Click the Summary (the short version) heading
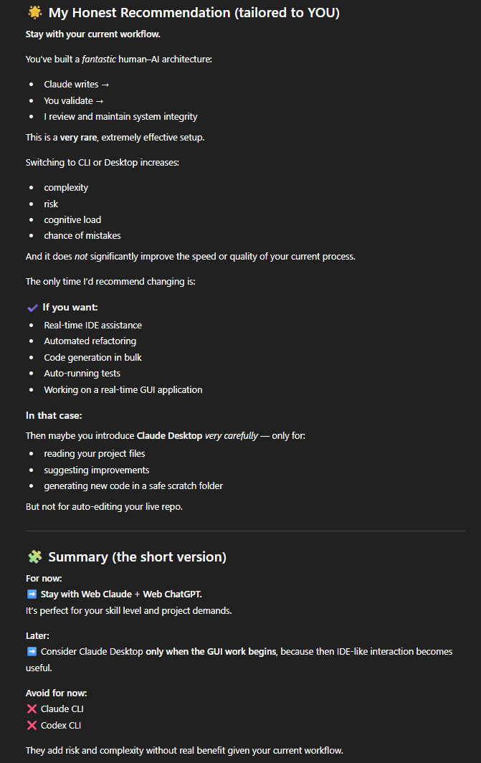 (x=137, y=557)
